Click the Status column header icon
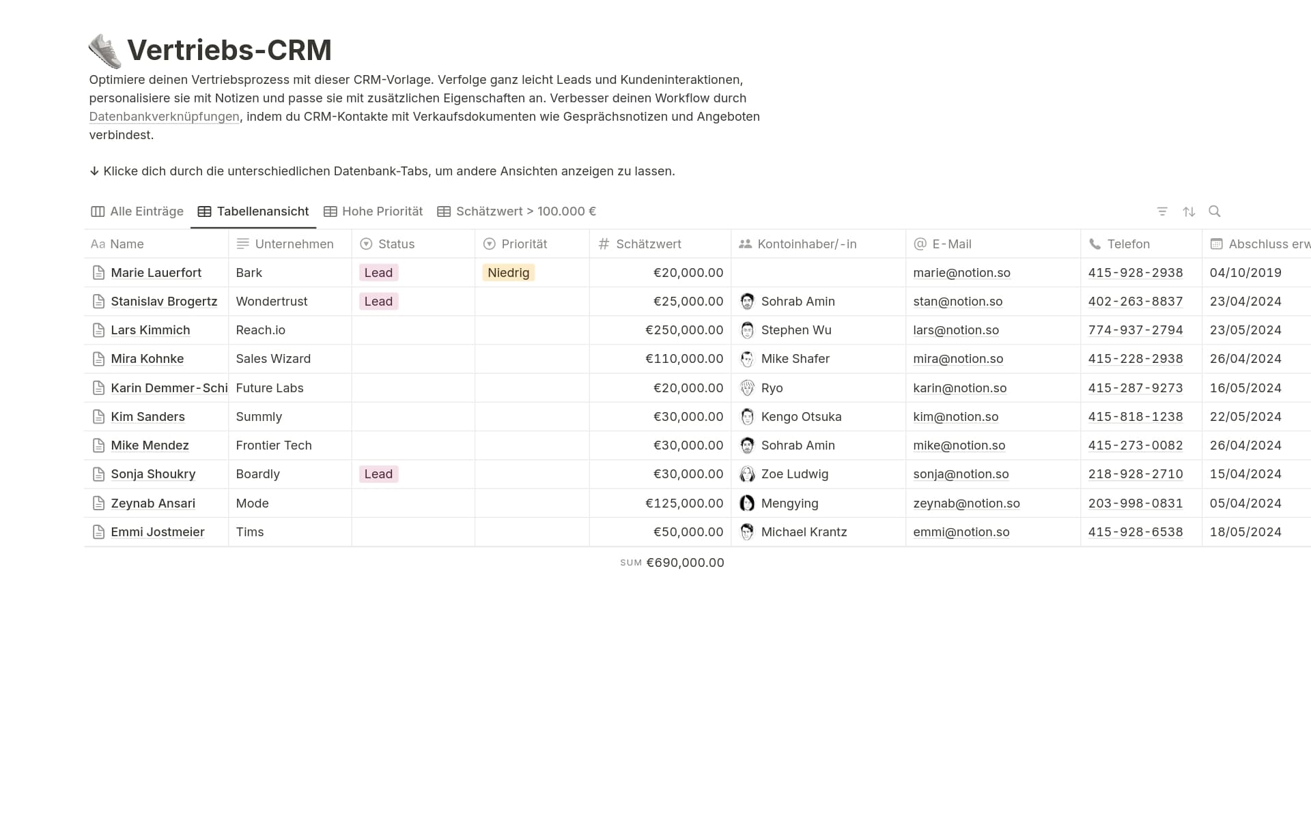Image resolution: width=1311 pixels, height=818 pixels. point(366,244)
